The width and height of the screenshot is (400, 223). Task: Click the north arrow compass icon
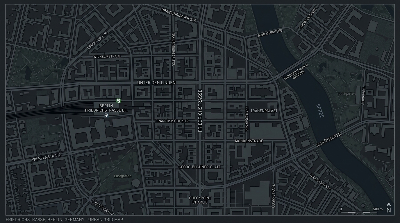pos(389,208)
